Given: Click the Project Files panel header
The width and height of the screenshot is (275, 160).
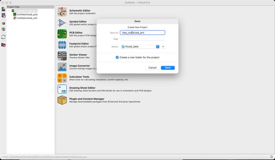Looking at the screenshot, I should (31, 7).
